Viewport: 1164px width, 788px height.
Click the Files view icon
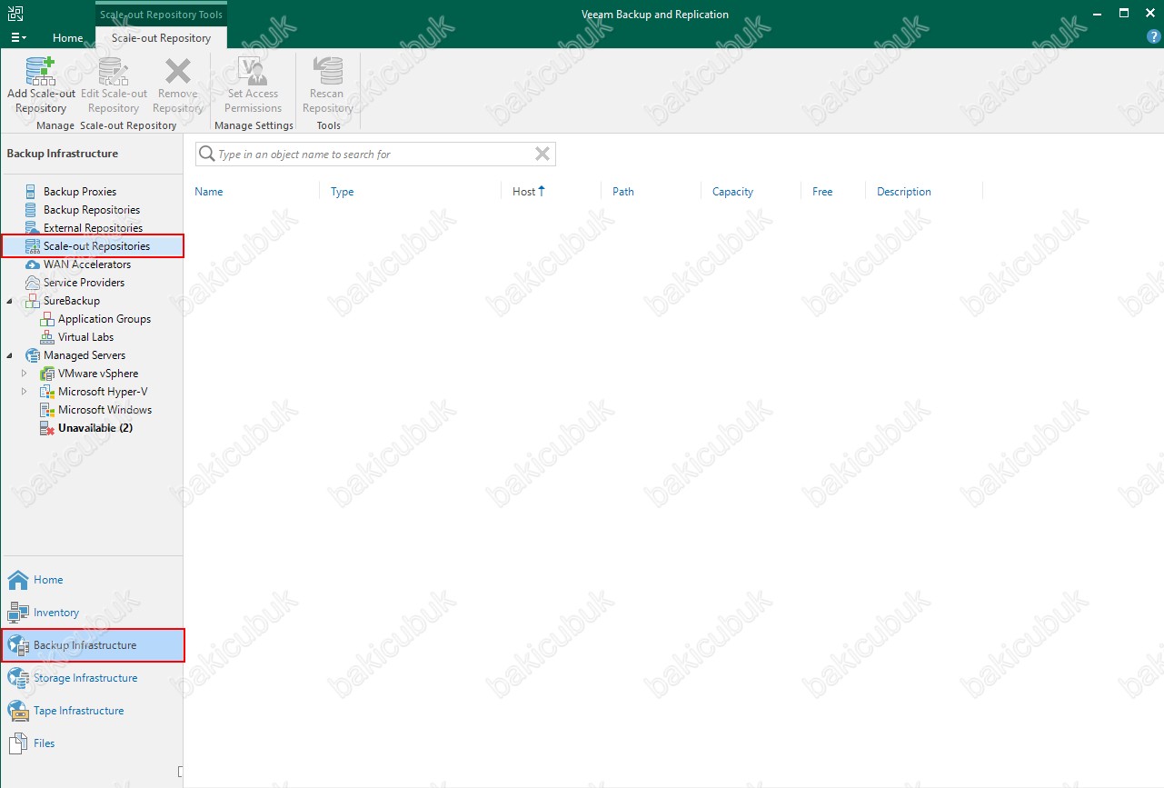pyautogui.click(x=18, y=743)
